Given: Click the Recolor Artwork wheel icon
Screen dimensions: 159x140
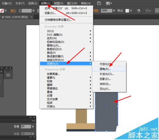Looking at the screenshot, I should [138, 11].
